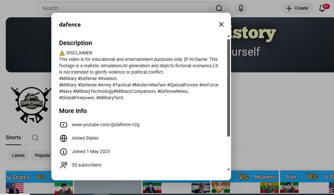Screen dimensions: 334x195
Task: Click the info icon beside joined date
Action: (x=64, y=152)
